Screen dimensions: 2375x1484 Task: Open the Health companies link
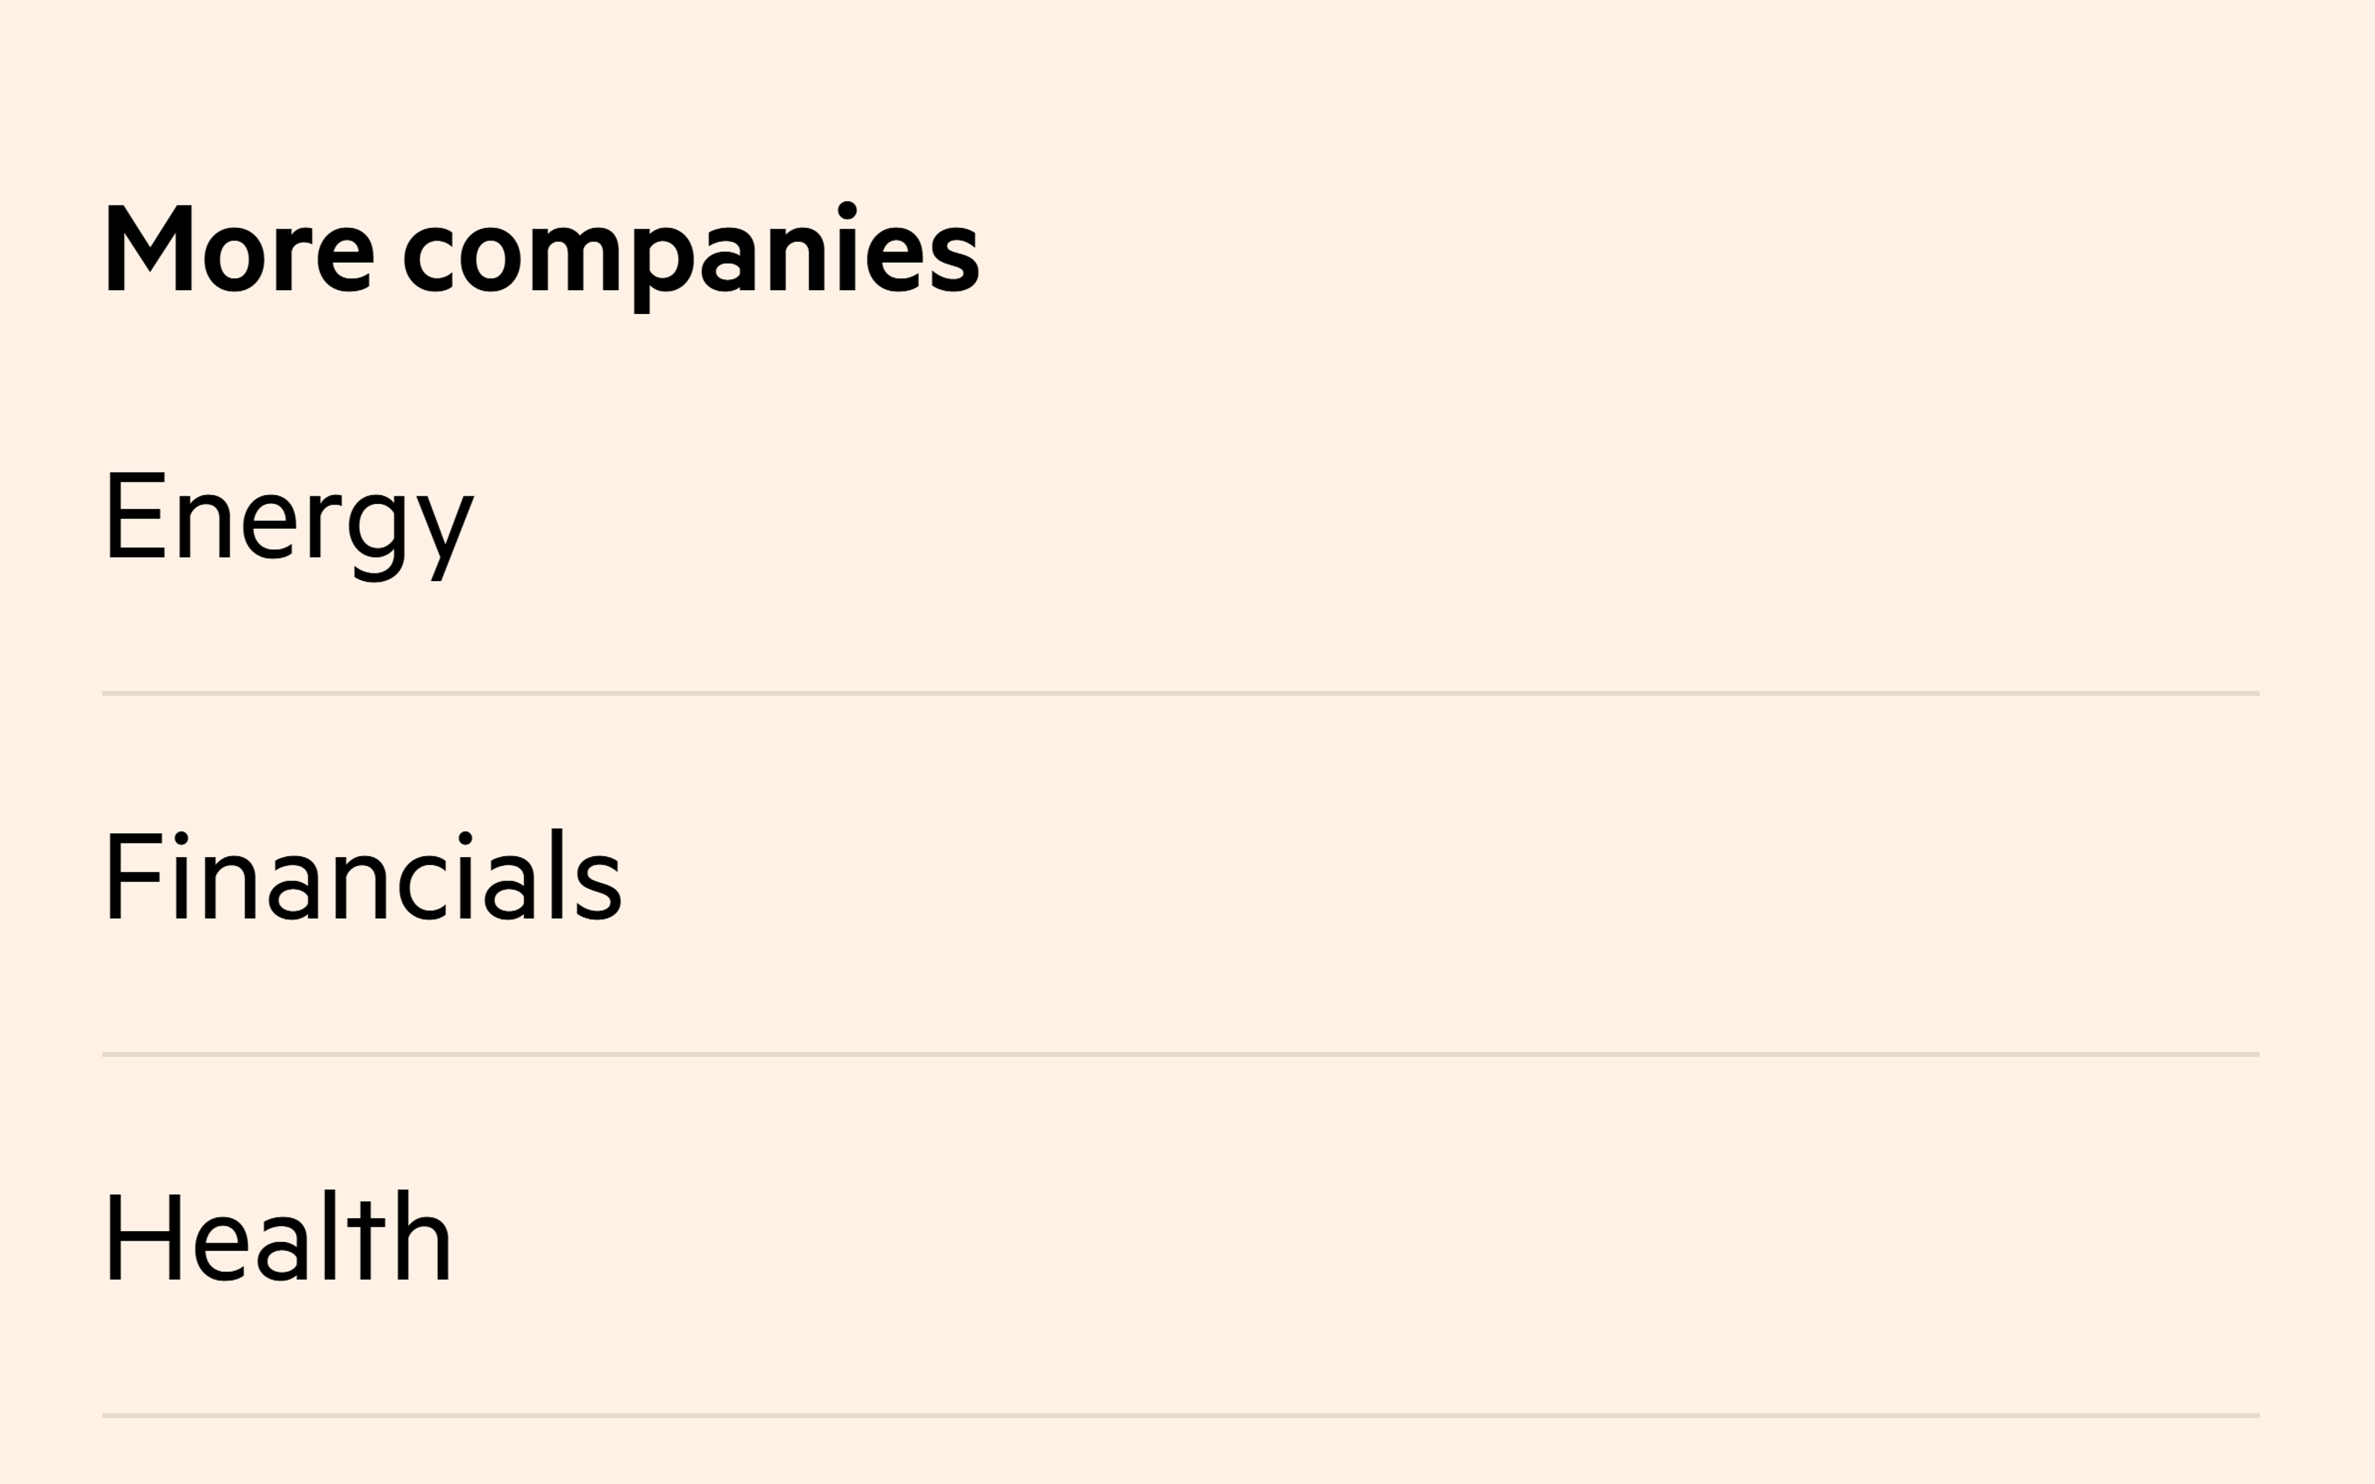(x=278, y=1235)
